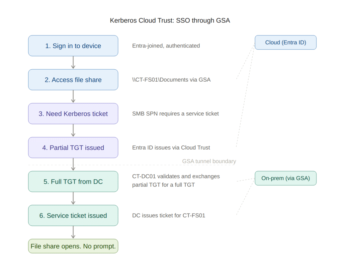Image resolution: width=340 pixels, height=264 pixels.
Task: Click the "3. Need Kerberos ticket" box
Action: 73,114
